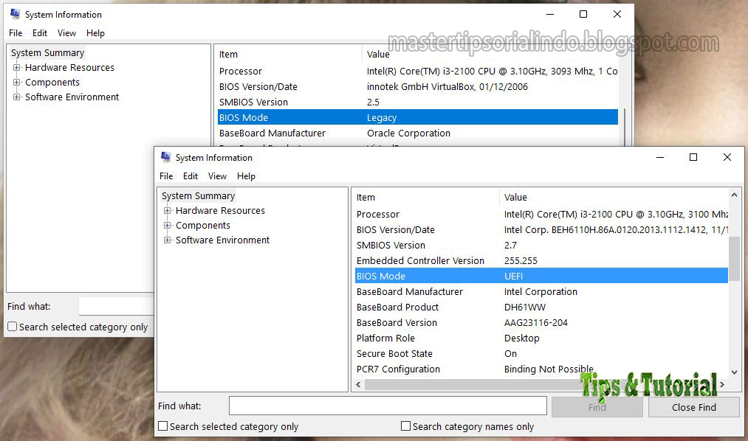Select Software Environment label in front window

[x=222, y=240]
